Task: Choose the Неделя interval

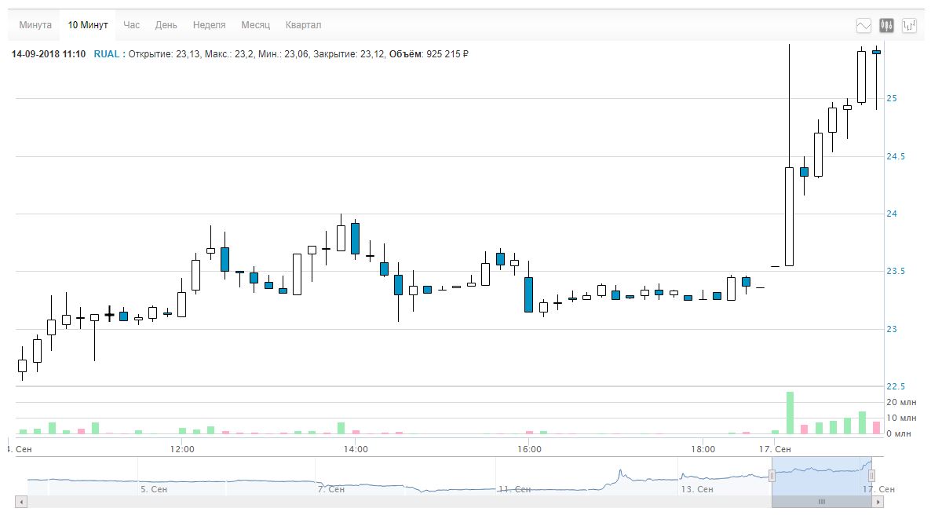Action: 209,25
